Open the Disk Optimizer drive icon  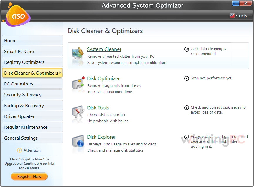pyautogui.click(x=78, y=83)
